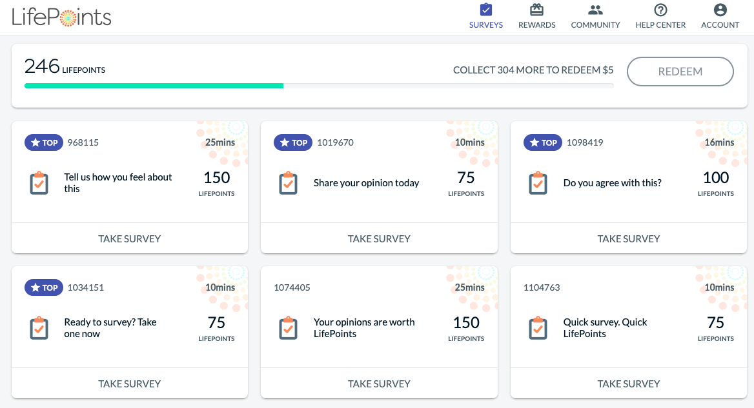754x408 pixels.
Task: Click 'Your opinions are worth LifePoints'
Action: click(364, 328)
